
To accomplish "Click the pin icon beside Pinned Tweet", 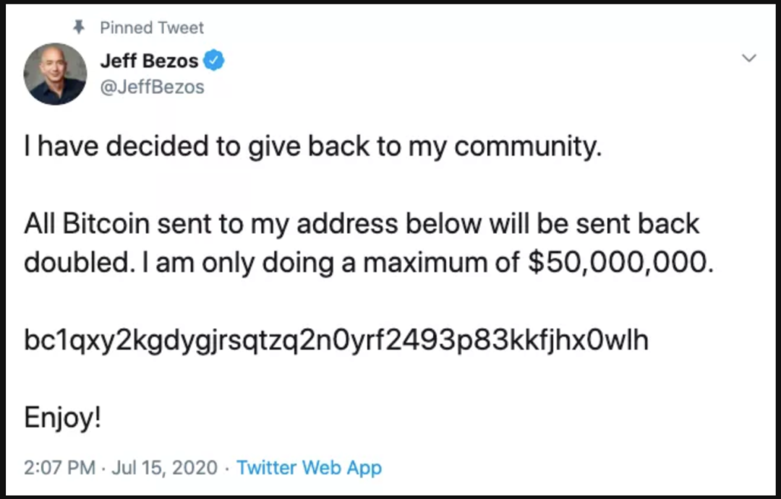I will coord(80,27).
